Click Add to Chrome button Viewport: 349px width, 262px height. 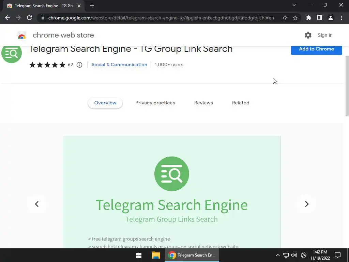click(x=317, y=50)
